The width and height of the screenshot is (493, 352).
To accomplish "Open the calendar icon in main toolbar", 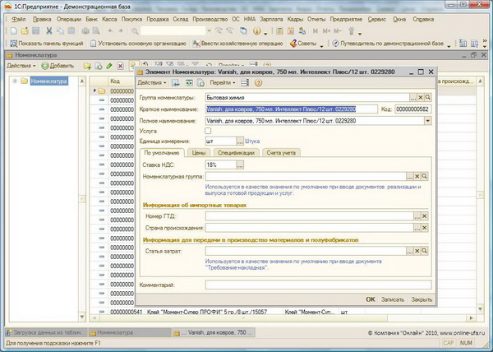I will click(x=291, y=30).
